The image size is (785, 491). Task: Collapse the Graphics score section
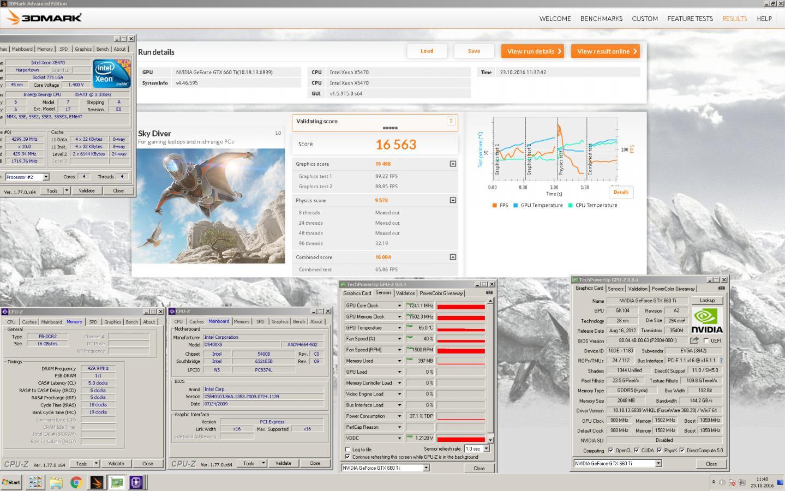[x=453, y=164]
